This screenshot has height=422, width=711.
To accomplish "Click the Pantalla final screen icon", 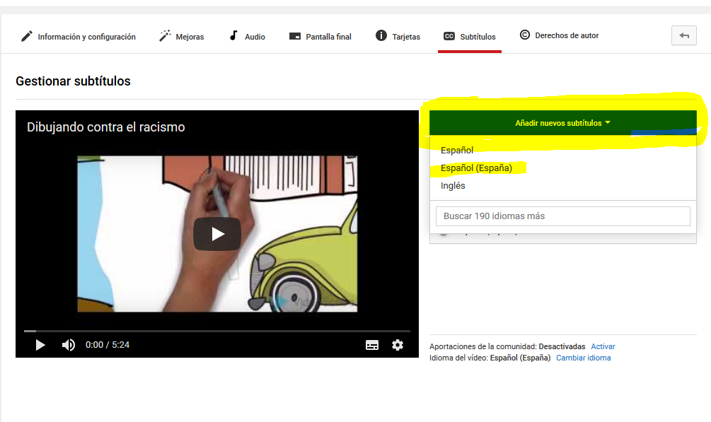I will click(295, 36).
